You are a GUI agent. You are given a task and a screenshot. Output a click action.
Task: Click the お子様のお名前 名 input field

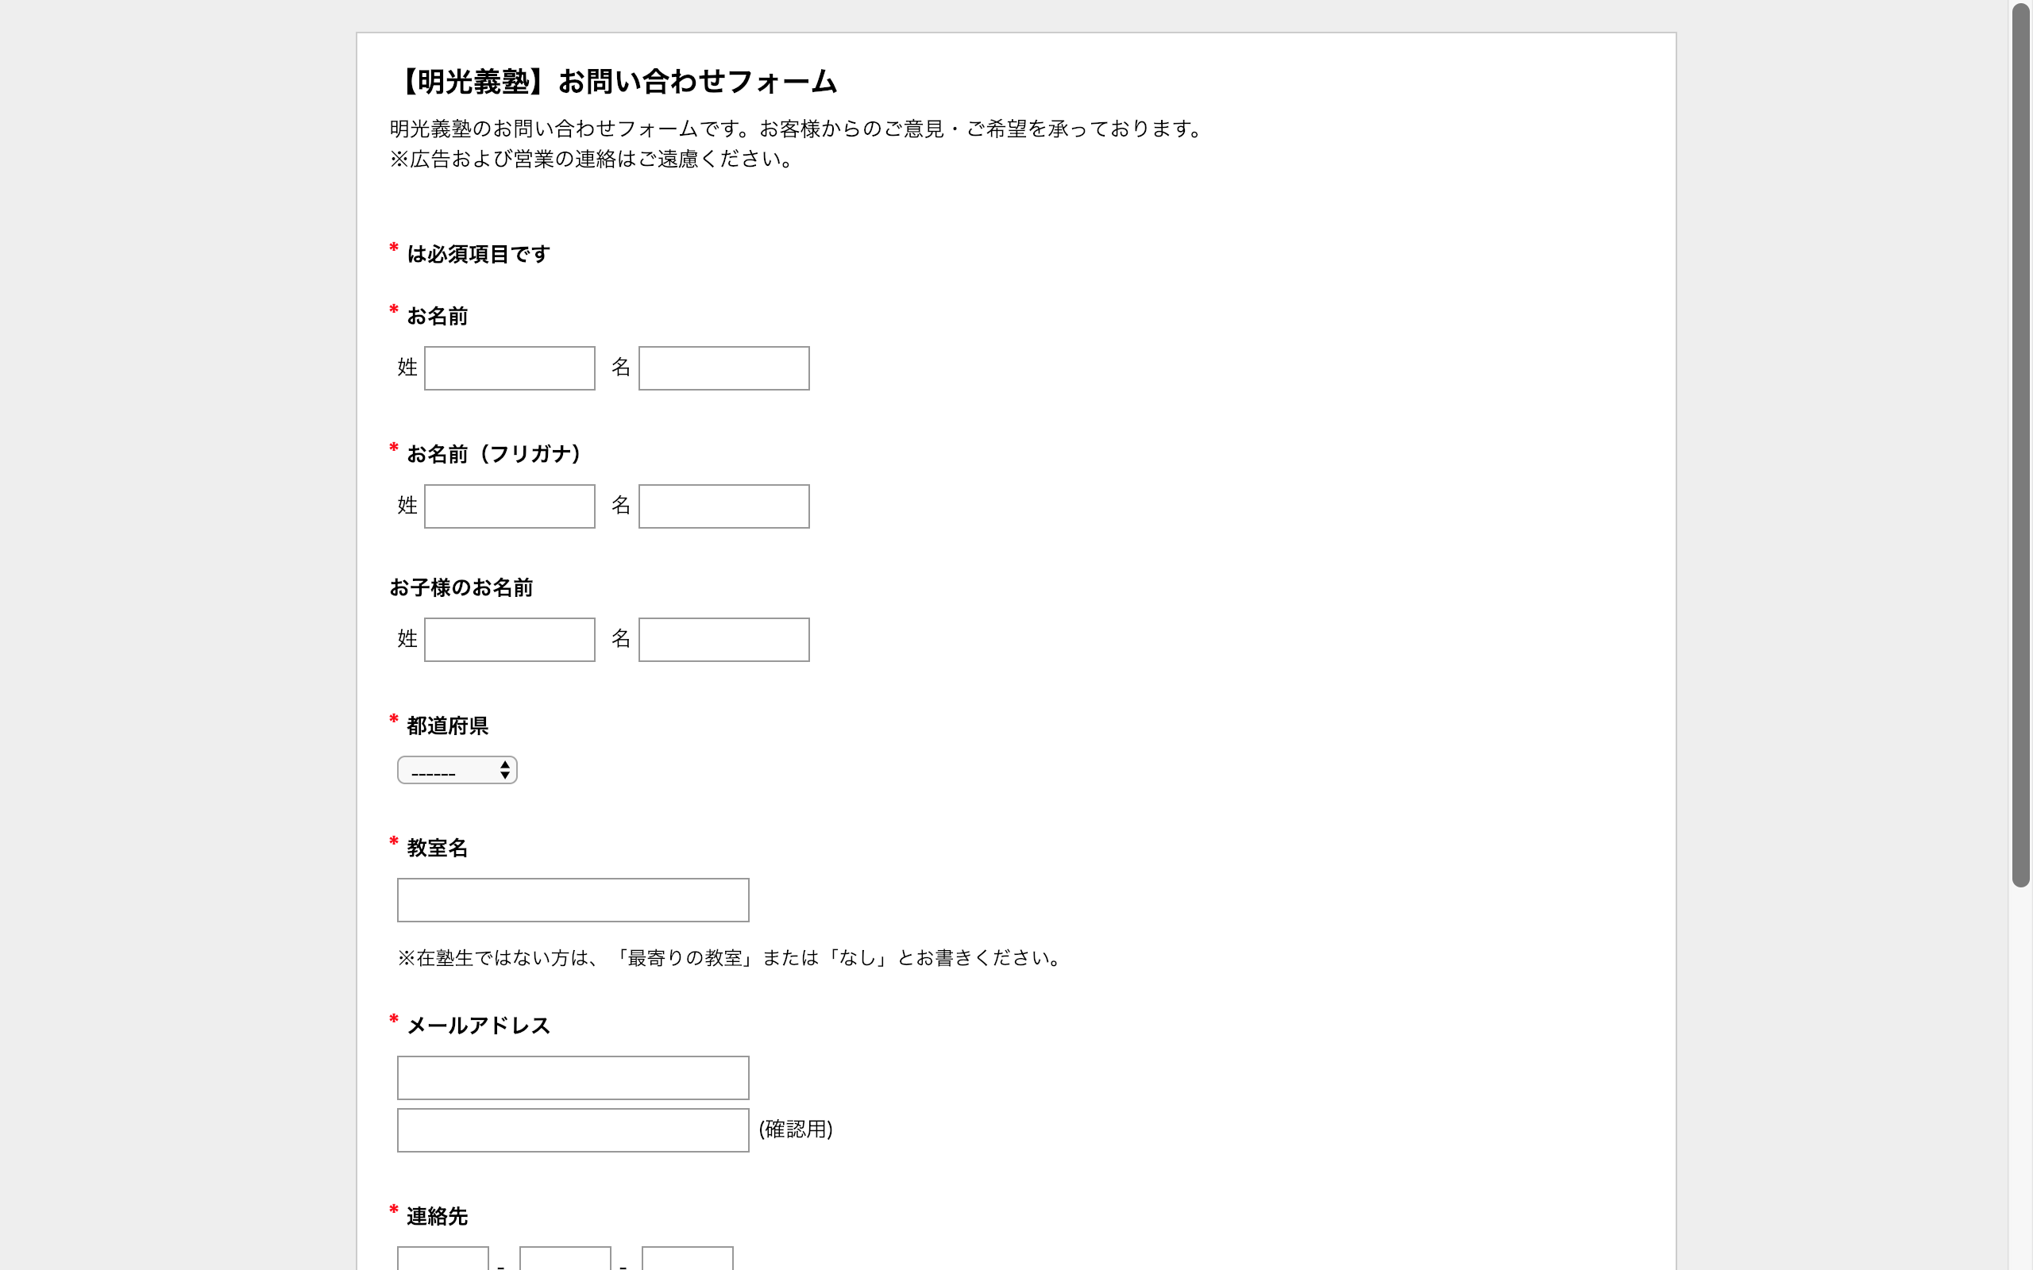click(723, 639)
